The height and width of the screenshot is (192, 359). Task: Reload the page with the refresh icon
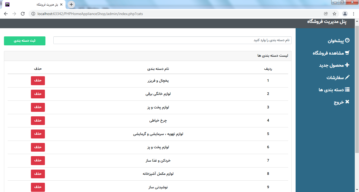(23, 14)
